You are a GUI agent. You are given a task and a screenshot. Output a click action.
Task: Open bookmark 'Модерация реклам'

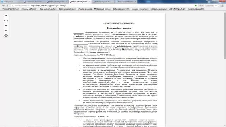(x=102, y=9)
